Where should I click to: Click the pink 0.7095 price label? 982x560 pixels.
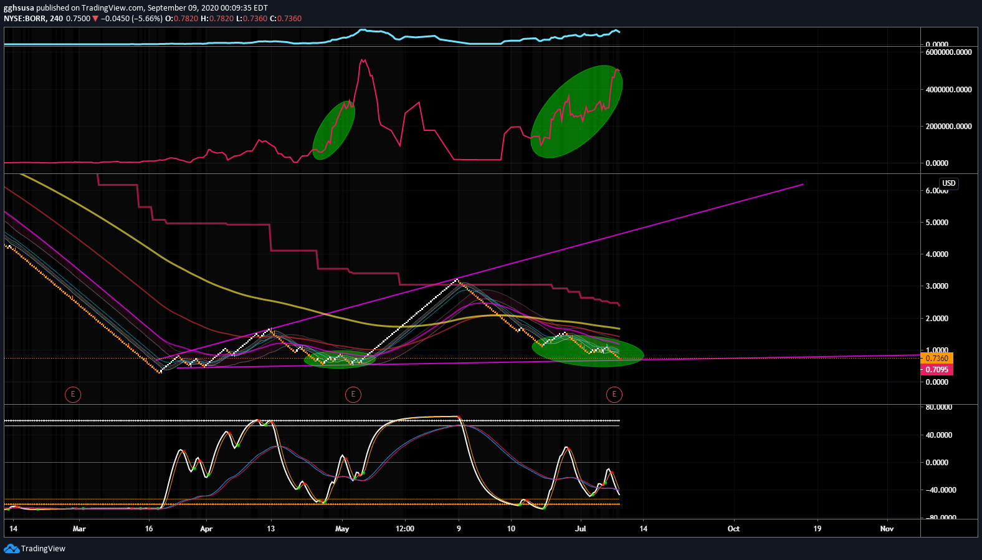(937, 370)
